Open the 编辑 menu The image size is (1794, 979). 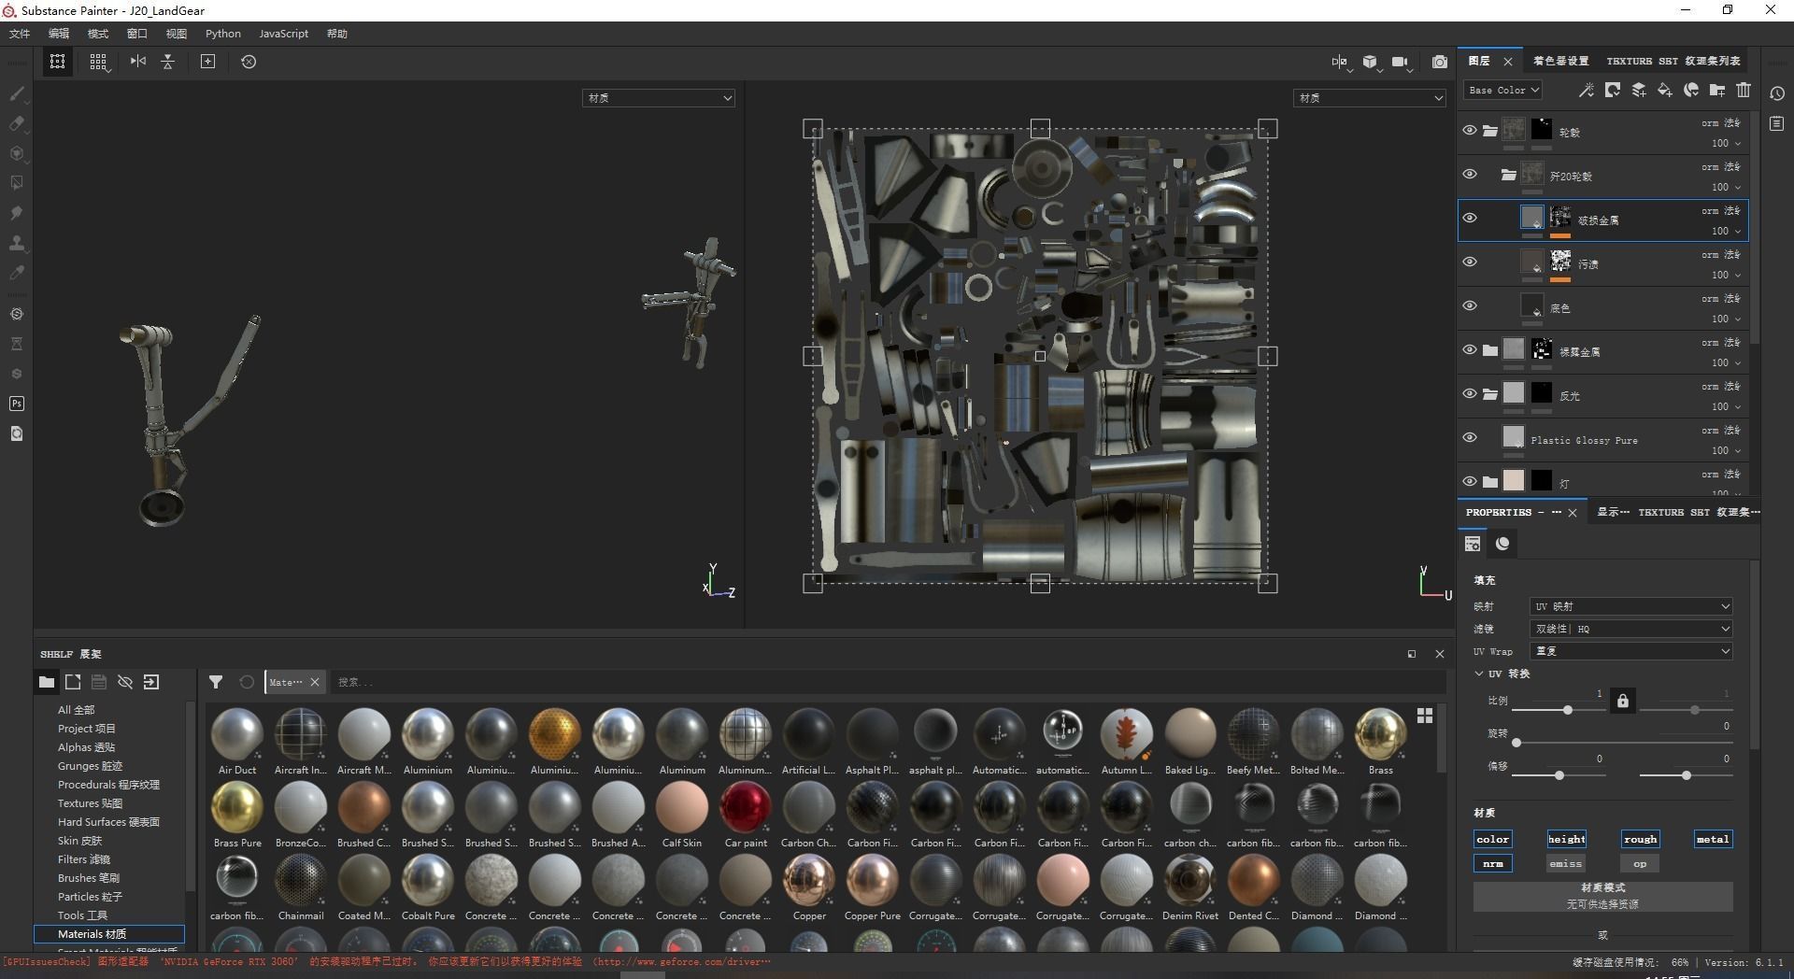click(59, 34)
